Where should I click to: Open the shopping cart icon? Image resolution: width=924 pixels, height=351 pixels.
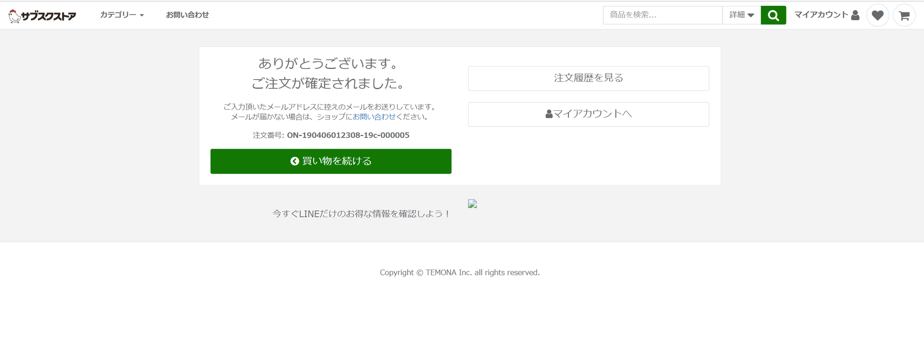tap(904, 15)
